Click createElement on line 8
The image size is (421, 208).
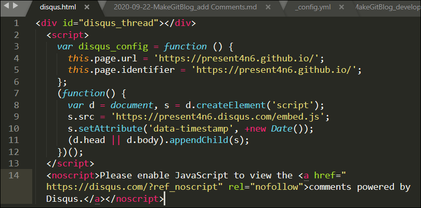click(x=231, y=106)
